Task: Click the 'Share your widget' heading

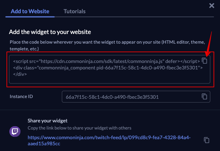Action: click(47, 121)
